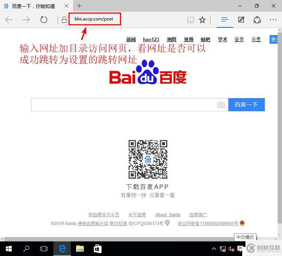The height and width of the screenshot is (256, 282).
Task: Click the network status tray icon
Action: [x=223, y=249]
